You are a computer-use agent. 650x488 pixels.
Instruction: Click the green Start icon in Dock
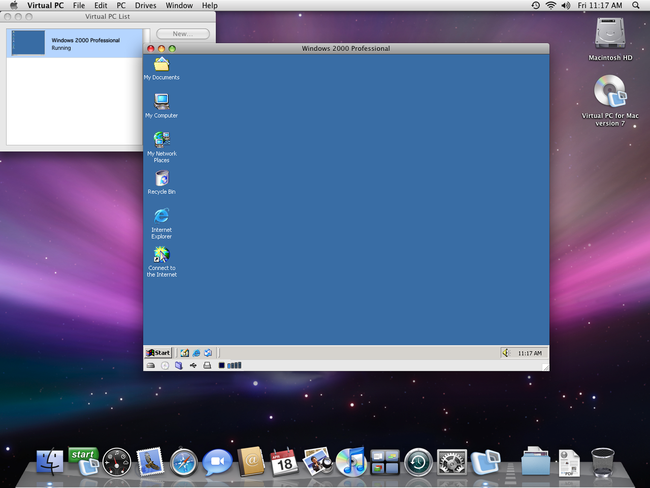click(x=83, y=462)
